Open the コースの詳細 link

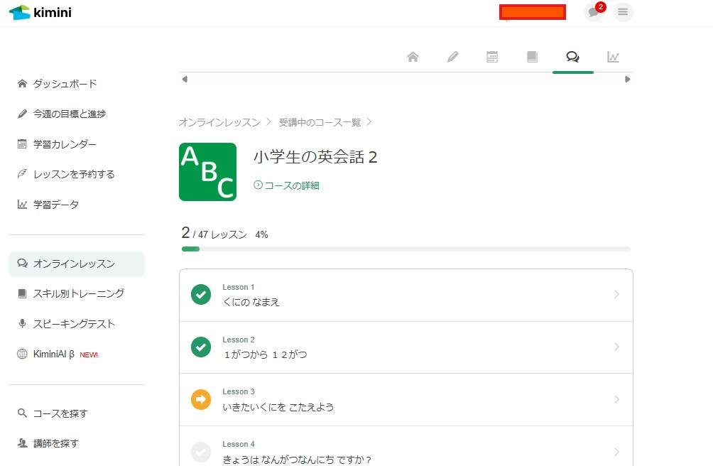tap(287, 185)
